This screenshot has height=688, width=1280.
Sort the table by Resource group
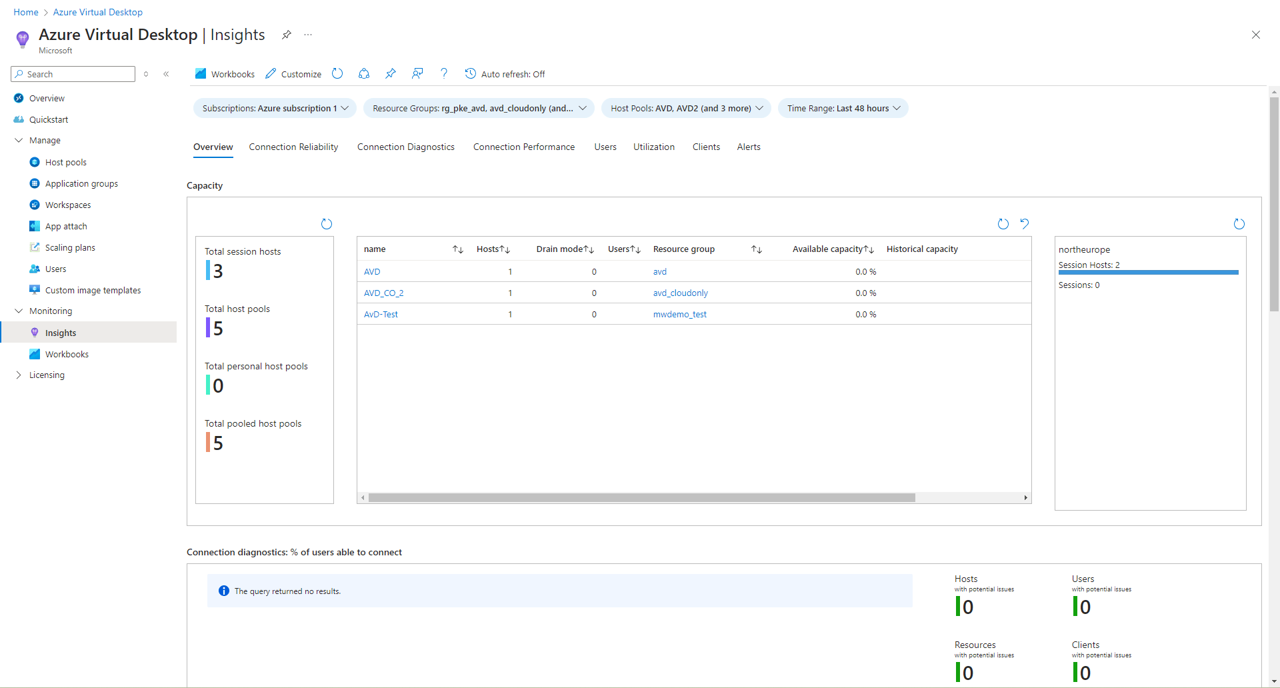757,249
